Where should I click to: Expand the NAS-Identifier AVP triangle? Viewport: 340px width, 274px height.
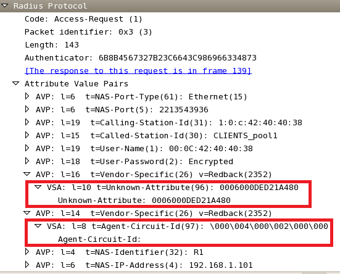tap(27, 252)
